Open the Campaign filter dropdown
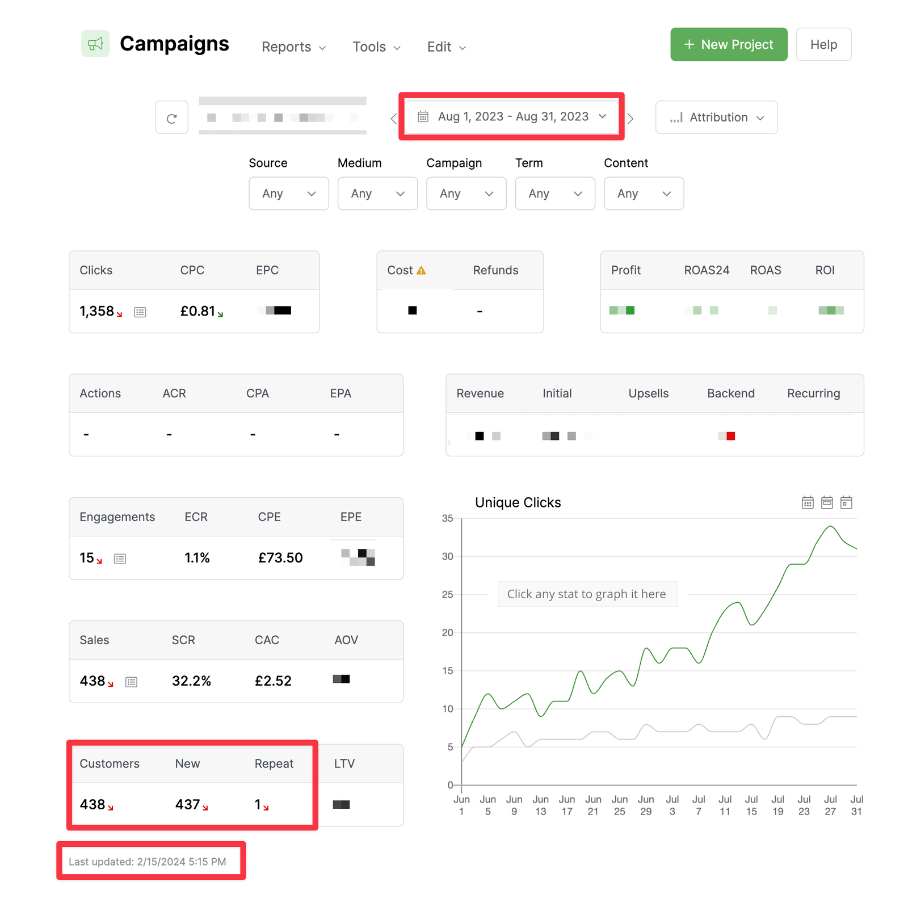Viewport: 908px width, 903px height. [466, 194]
